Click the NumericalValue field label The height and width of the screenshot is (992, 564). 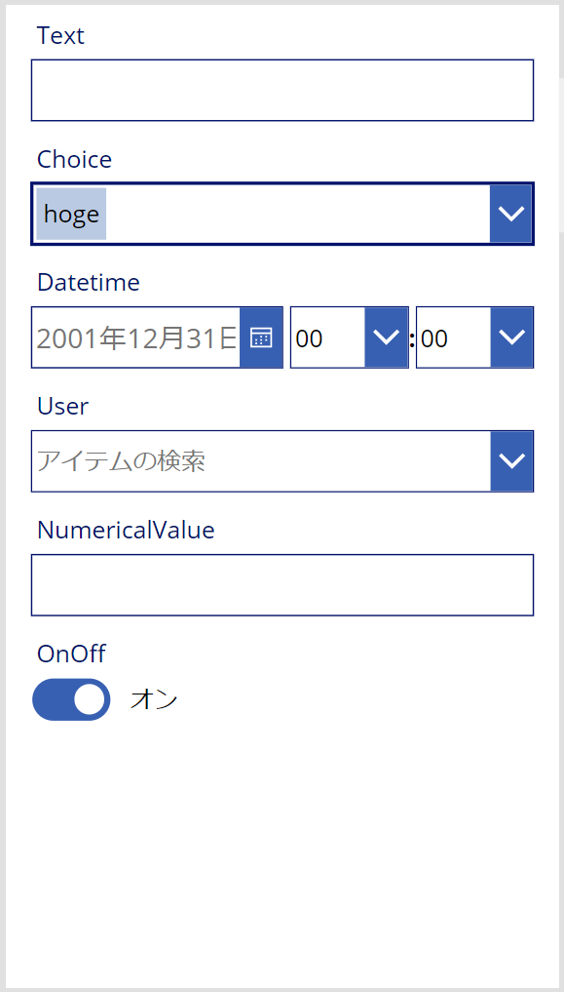126,531
